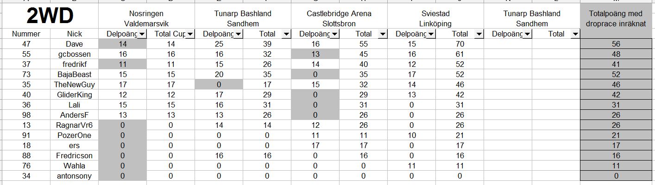Expand Tunarp Bashland Delpoäng filter arrow
The height and width of the screenshot is (185, 655).
coord(238,34)
